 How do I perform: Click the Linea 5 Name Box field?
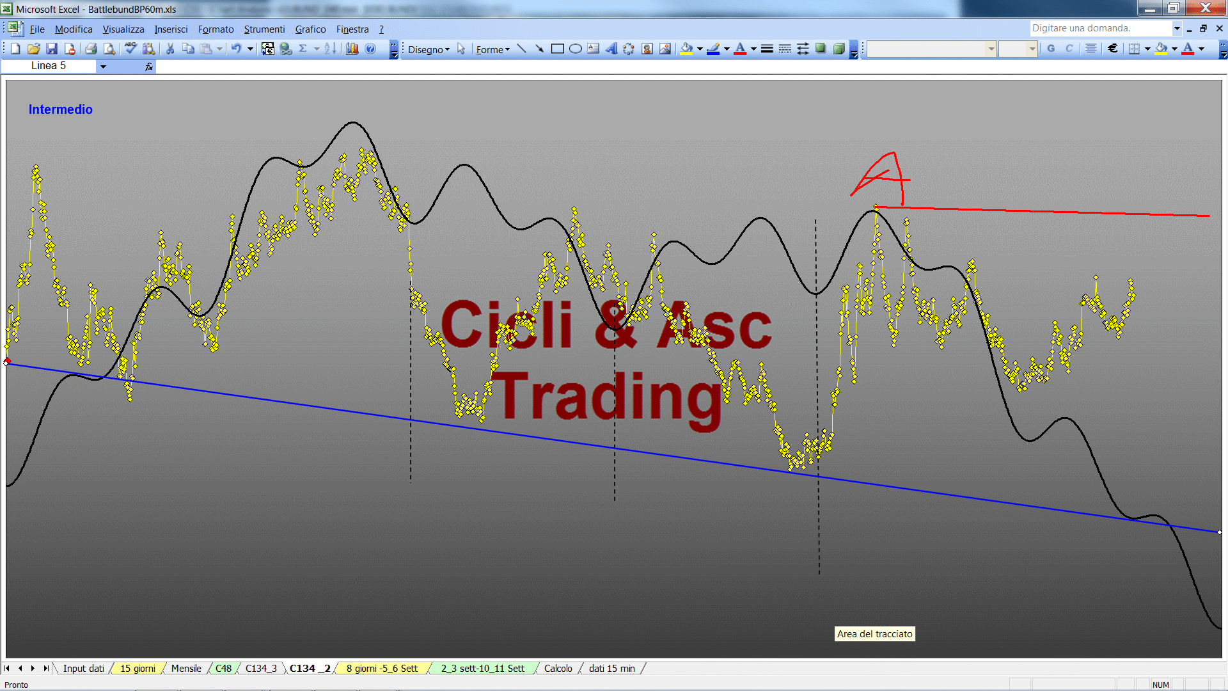[x=49, y=66]
